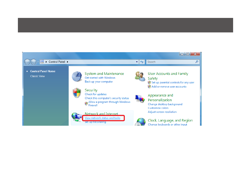Click the Refresh button in address bar
Screen dimensions: 251x175
[x=142, y=62]
